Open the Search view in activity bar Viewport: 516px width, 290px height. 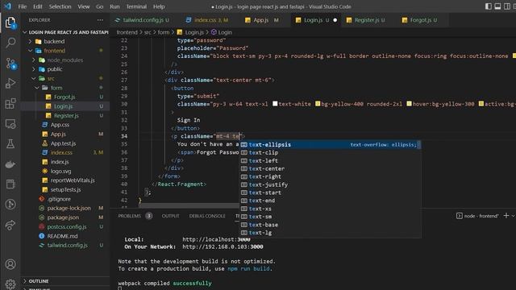[10, 43]
